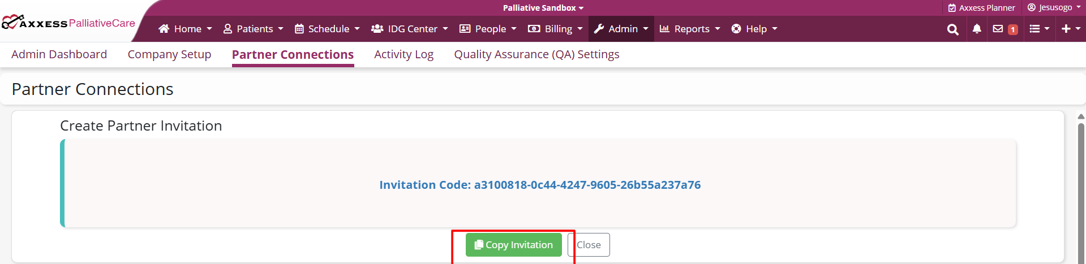Open the messages envelope icon
The width and height of the screenshot is (1086, 264).
point(998,29)
